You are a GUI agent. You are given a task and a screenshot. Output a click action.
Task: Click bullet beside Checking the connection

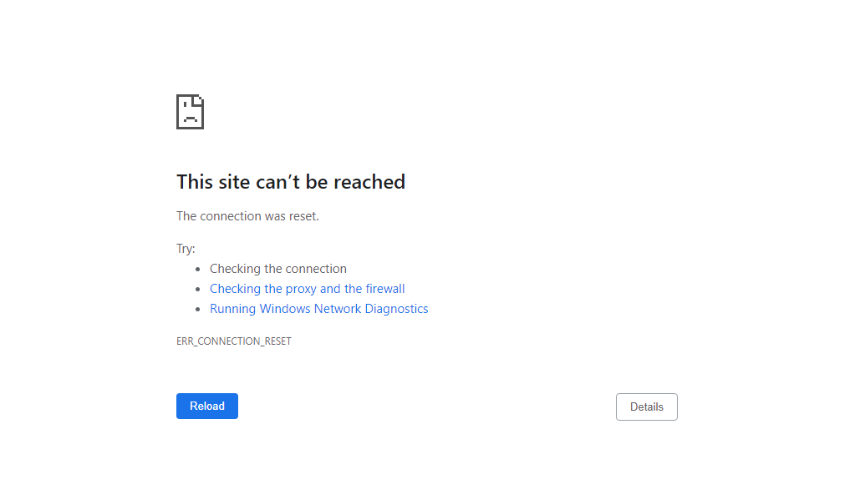click(198, 269)
